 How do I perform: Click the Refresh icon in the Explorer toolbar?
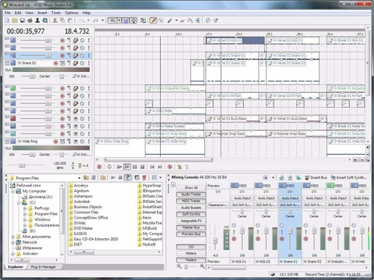click(x=93, y=177)
